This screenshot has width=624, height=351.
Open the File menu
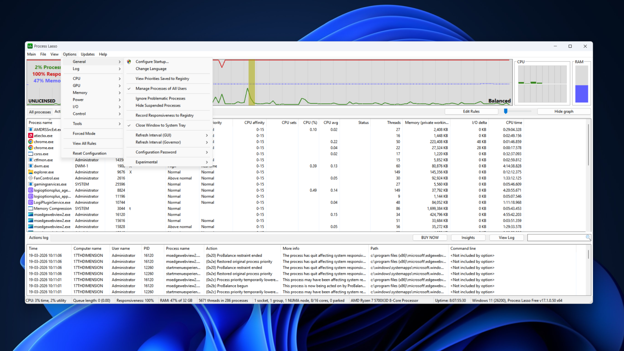[x=43, y=54]
